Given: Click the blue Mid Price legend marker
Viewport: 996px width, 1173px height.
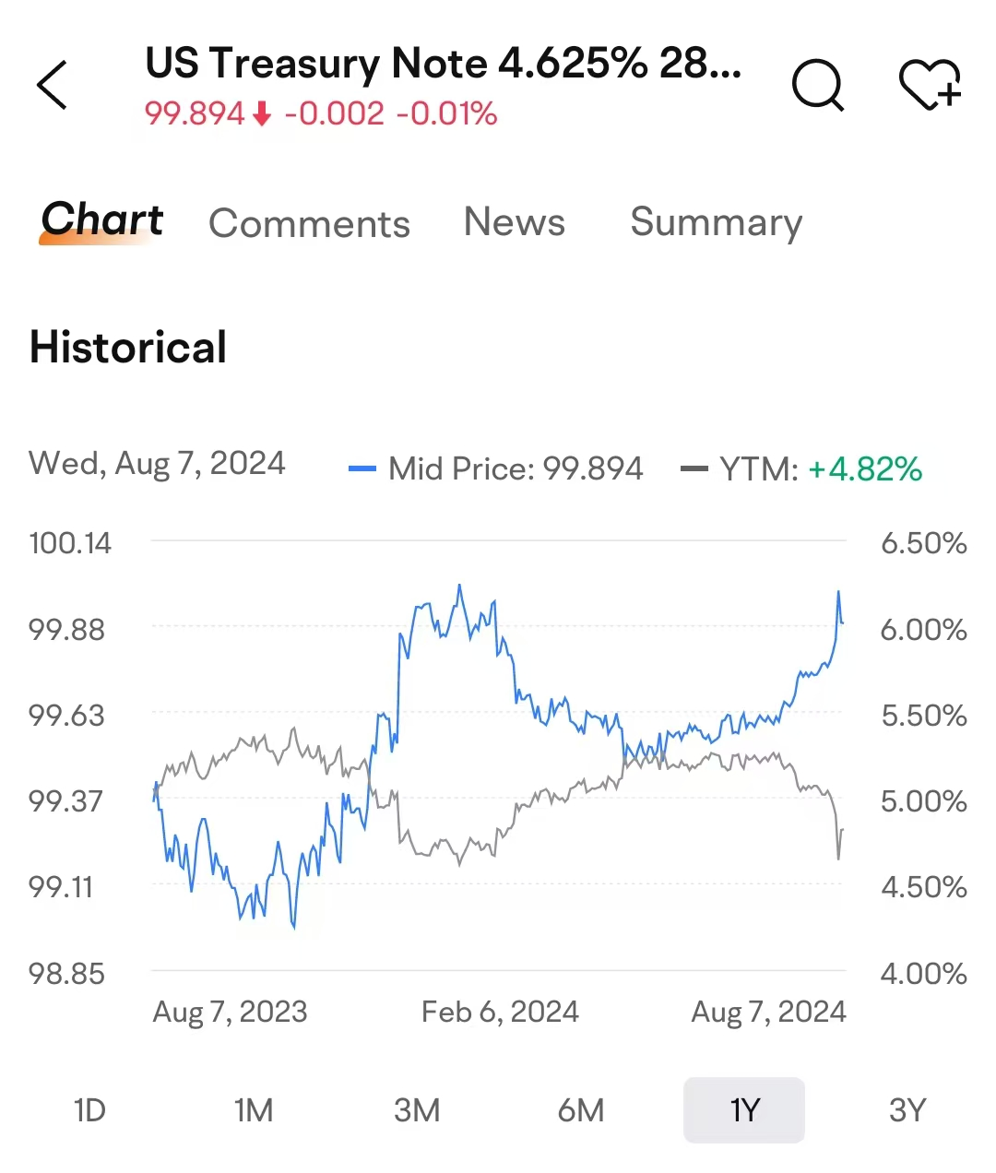Looking at the screenshot, I should 362,469.
